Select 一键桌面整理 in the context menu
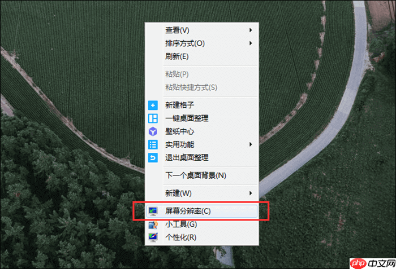This screenshot has width=396, height=269. [201, 118]
